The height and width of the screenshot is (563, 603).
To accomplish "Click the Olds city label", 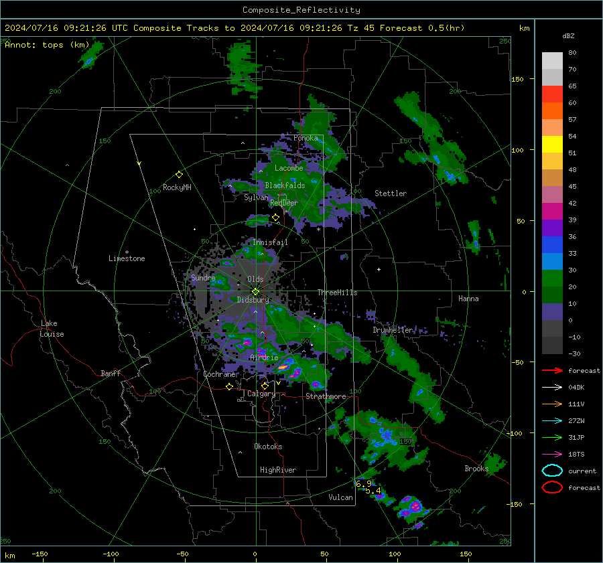I will pyautogui.click(x=255, y=279).
